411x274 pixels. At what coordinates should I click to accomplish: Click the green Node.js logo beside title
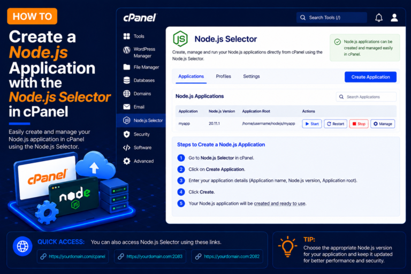click(180, 39)
